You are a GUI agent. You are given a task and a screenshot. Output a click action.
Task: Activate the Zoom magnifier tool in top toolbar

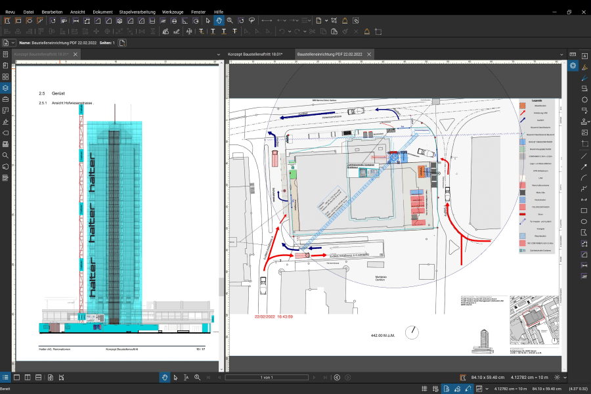[x=230, y=21]
